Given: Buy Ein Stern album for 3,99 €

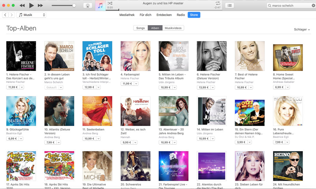Looking at the screenshot, I should 241,142.
